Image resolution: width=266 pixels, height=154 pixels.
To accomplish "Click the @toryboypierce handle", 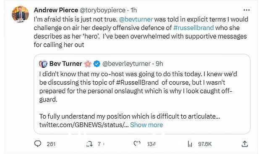I will click(102, 10).
